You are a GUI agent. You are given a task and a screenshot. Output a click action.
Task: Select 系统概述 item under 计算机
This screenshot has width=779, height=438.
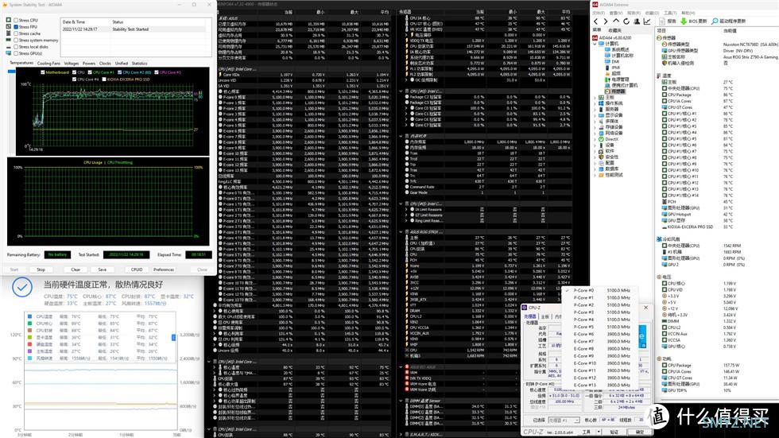617,49
